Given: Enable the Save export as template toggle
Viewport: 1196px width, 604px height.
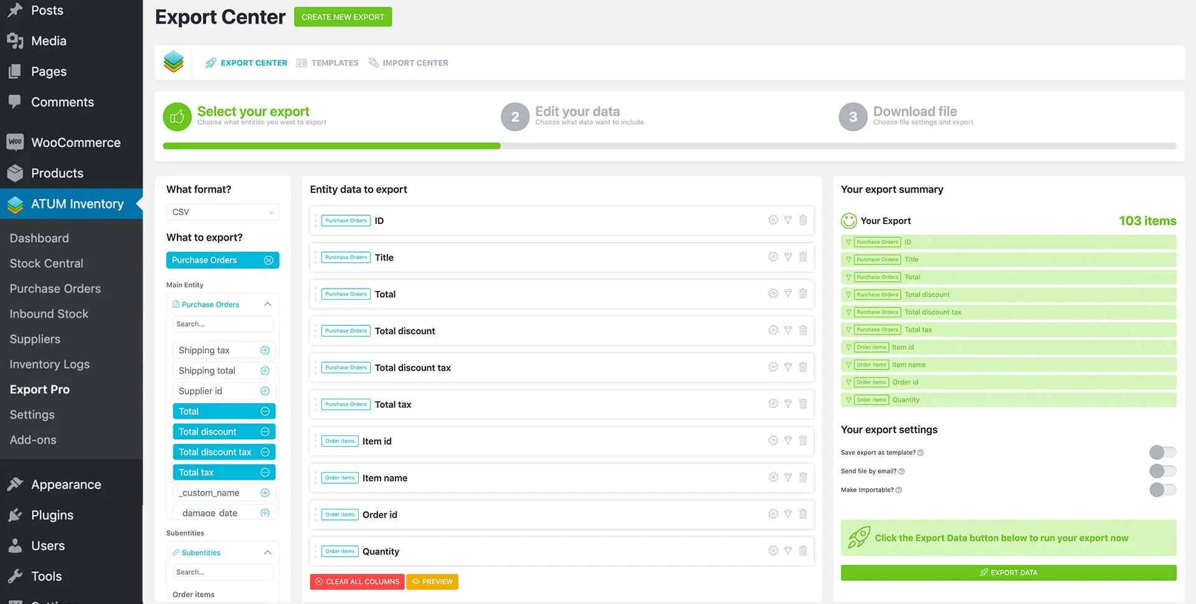Looking at the screenshot, I should [x=1162, y=452].
